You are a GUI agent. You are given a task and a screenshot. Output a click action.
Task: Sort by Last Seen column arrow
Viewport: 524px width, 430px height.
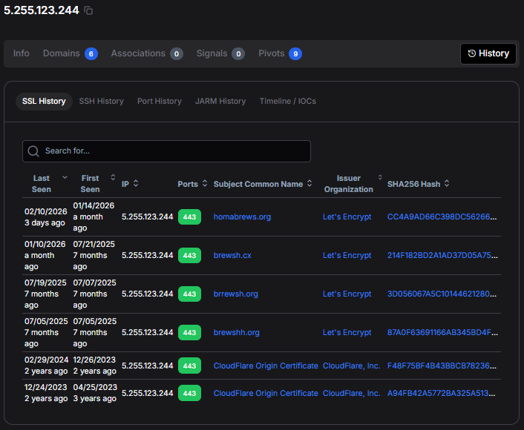click(x=65, y=178)
